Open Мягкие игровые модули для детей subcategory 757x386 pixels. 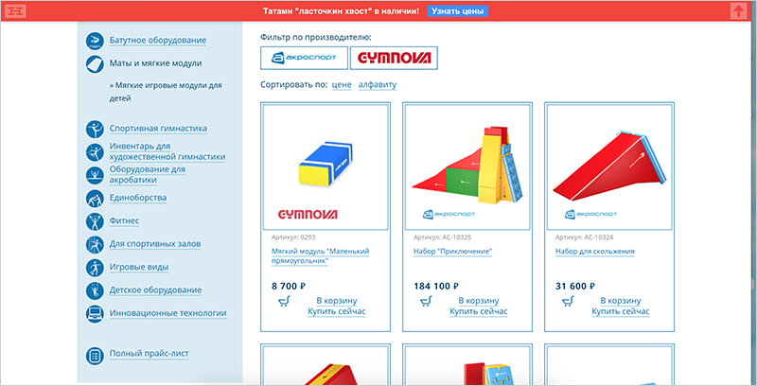(166, 92)
